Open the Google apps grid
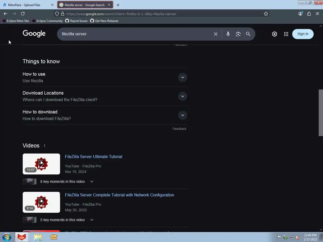Screen dimensions: 323x242 click(286, 34)
